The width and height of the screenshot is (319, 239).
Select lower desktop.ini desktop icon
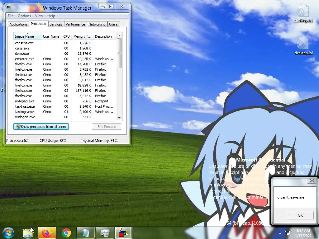pyautogui.click(x=304, y=46)
